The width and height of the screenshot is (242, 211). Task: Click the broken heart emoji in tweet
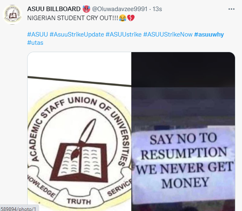pos(131,18)
